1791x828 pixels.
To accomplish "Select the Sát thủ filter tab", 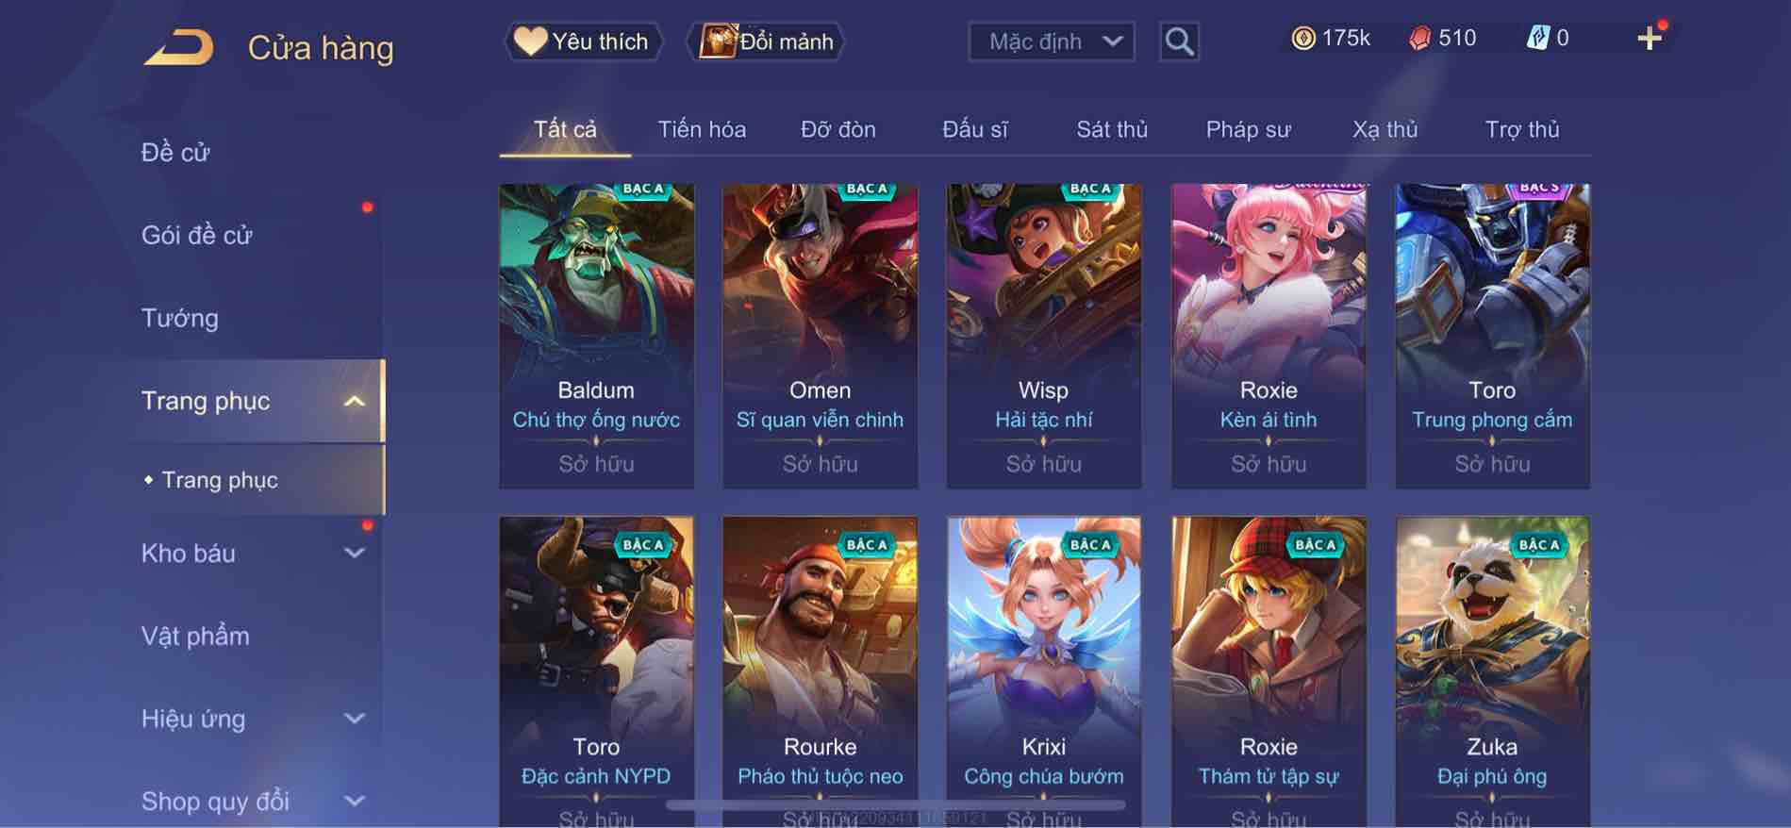I will pyautogui.click(x=1112, y=129).
